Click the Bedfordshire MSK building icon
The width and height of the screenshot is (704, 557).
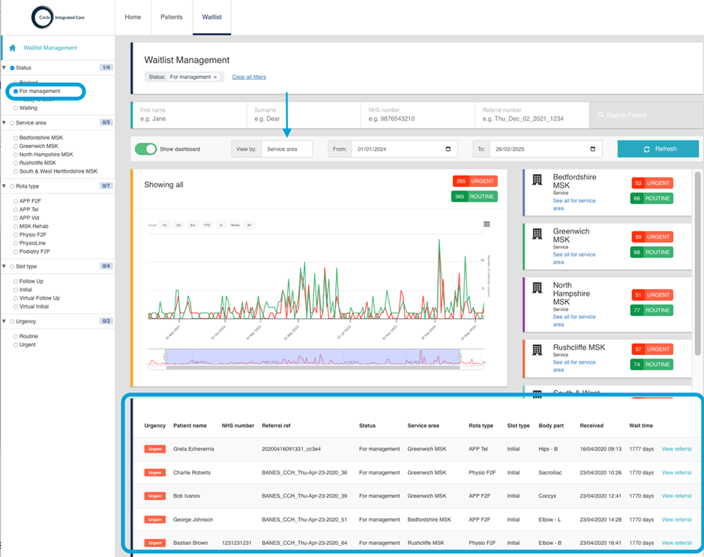point(537,180)
